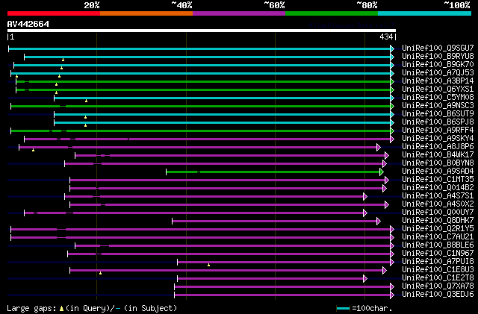Select label UniRef100_C1MT35
This screenshot has height=314, width=478.
pos(438,180)
